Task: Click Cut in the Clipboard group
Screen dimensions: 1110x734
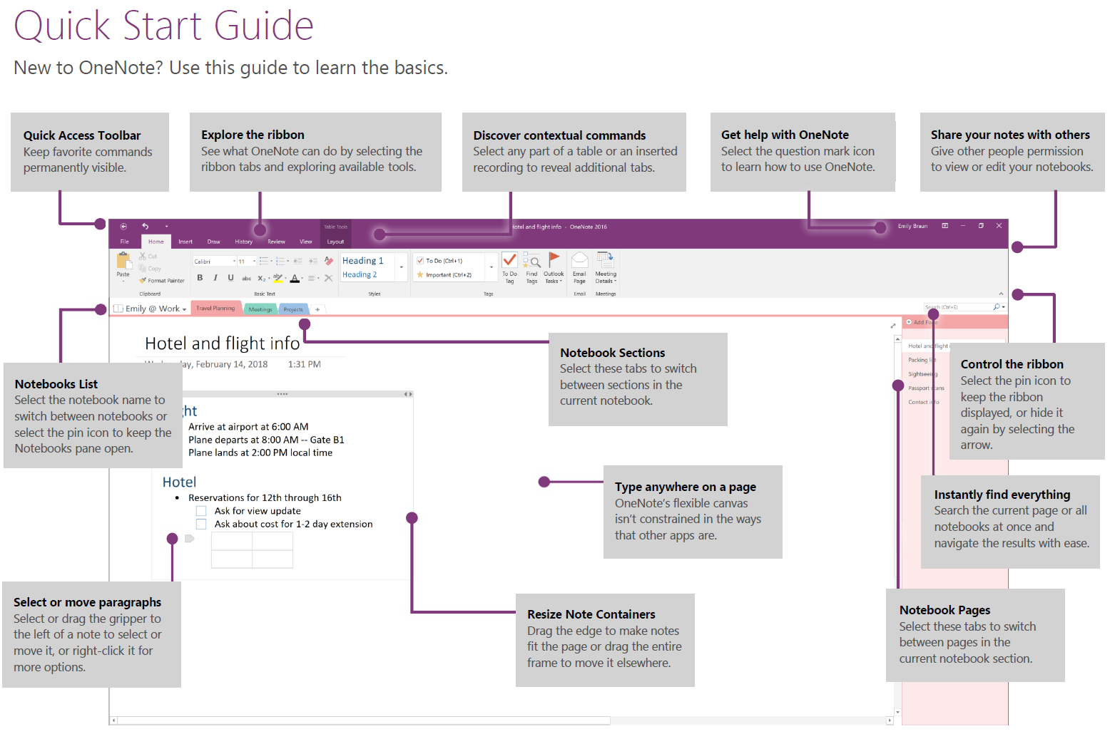Action: (148, 257)
